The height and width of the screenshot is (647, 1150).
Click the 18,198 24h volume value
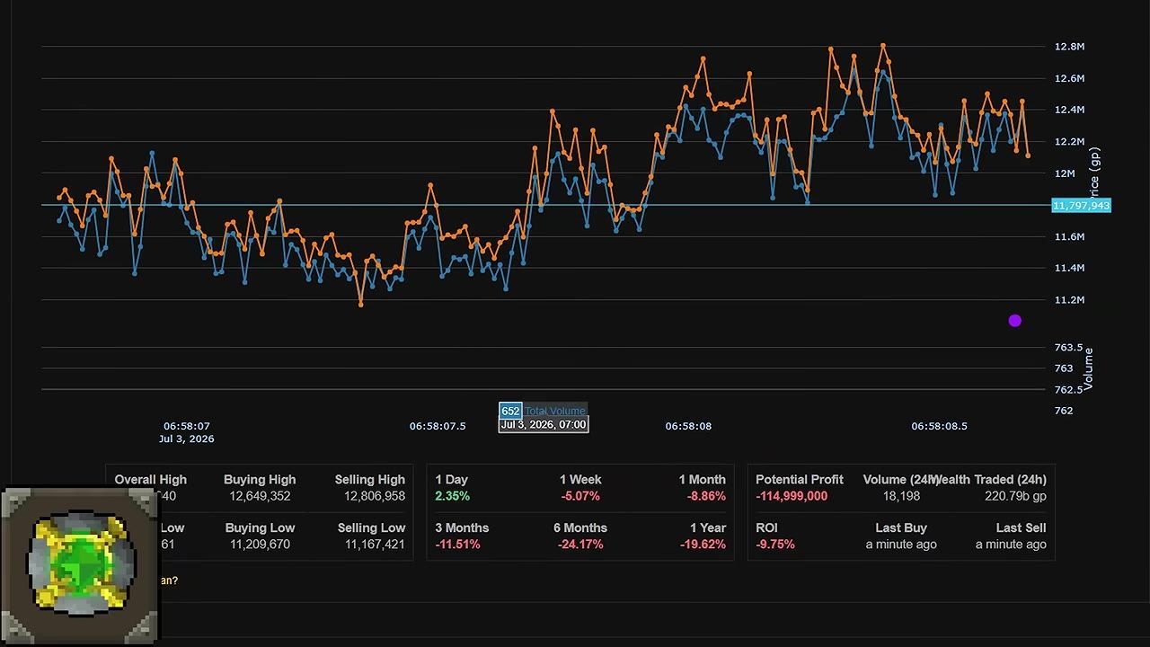click(901, 496)
